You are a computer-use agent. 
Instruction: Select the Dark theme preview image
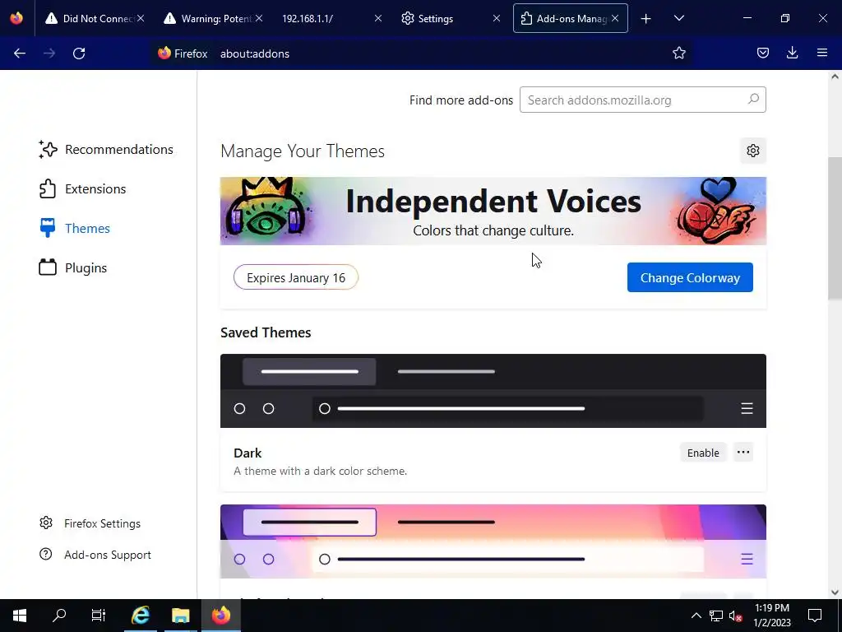tap(493, 391)
